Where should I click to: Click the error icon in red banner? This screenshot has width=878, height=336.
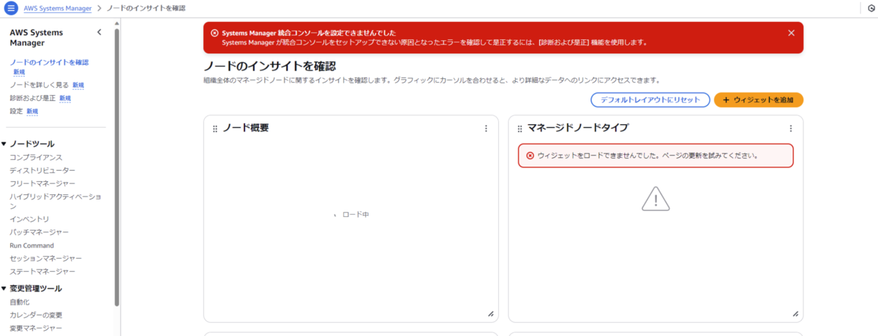(x=214, y=33)
